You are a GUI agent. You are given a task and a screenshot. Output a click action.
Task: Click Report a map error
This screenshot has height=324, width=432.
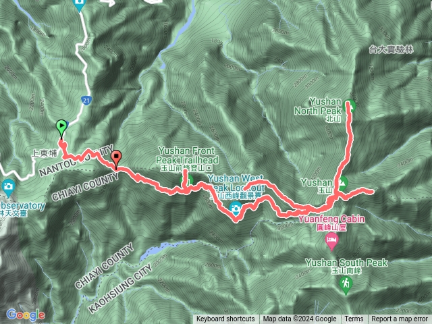point(400,319)
